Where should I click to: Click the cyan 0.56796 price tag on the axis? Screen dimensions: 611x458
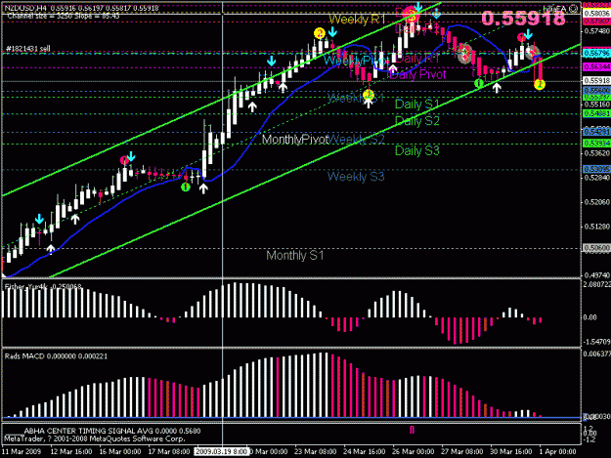[x=596, y=53]
